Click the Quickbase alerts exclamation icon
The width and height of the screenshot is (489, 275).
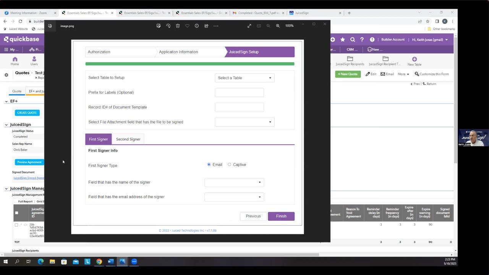click(x=372, y=39)
